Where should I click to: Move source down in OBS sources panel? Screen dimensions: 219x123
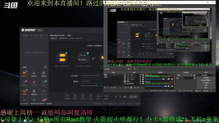point(138,87)
